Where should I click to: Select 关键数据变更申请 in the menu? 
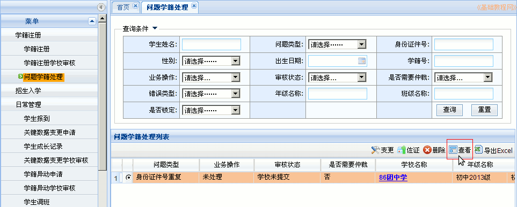click(49, 133)
